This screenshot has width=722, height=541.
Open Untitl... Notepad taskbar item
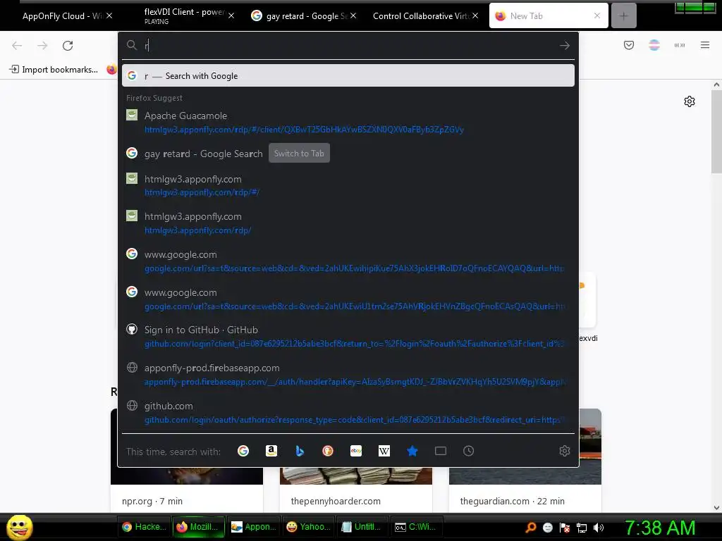(363, 527)
